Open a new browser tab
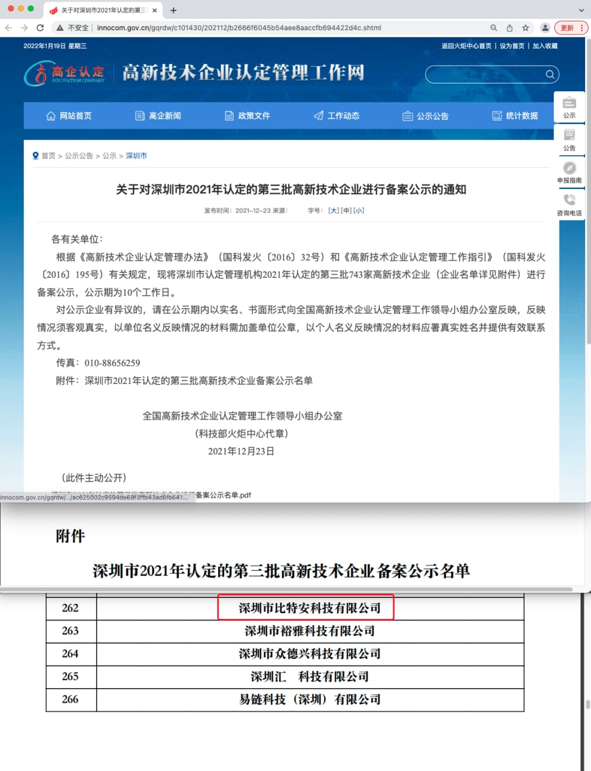The image size is (591, 771). coord(174,10)
